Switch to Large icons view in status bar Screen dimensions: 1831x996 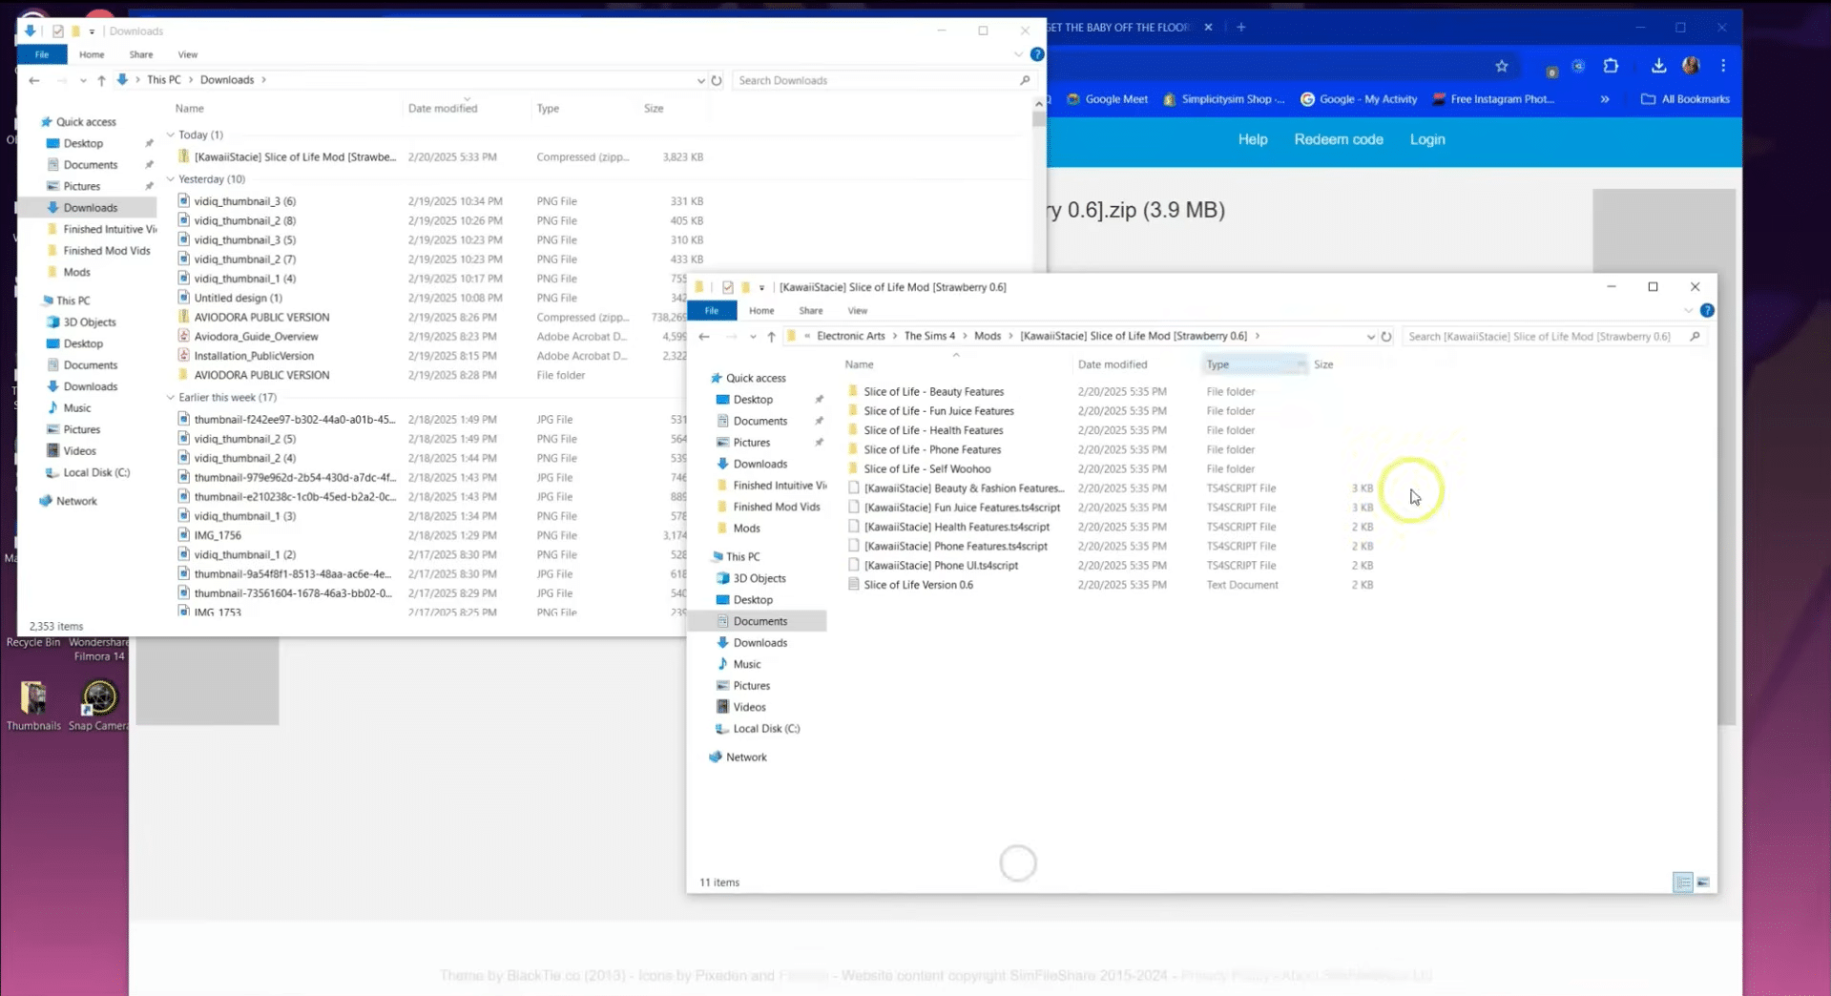click(1703, 882)
